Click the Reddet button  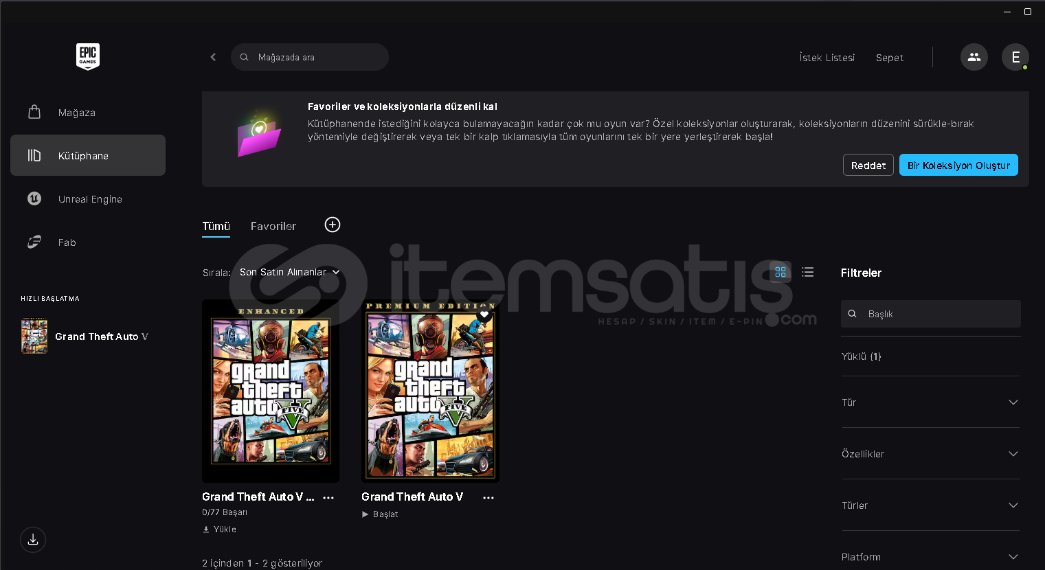coord(868,165)
